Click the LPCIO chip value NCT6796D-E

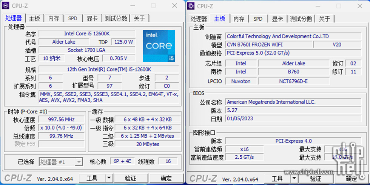(294, 81)
